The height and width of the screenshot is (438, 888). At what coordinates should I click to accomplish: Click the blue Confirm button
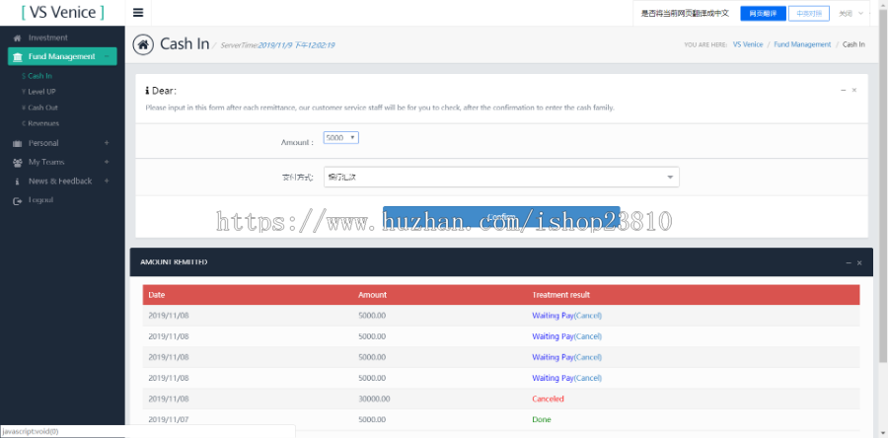click(501, 217)
